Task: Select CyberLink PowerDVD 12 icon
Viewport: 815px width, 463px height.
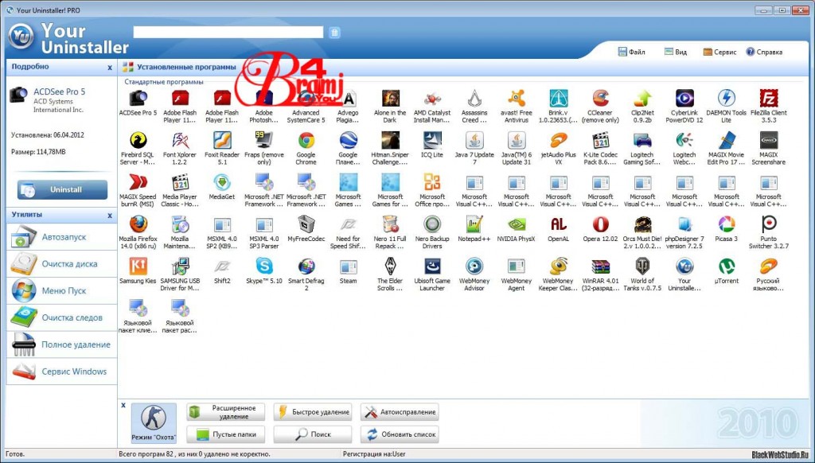Action: 684,98
